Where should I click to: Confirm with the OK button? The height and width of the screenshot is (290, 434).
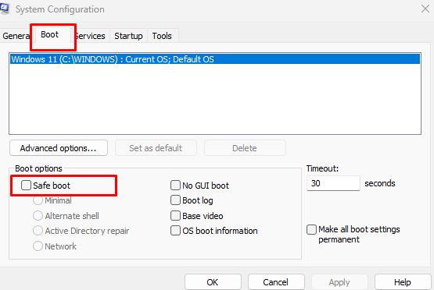pos(213,282)
